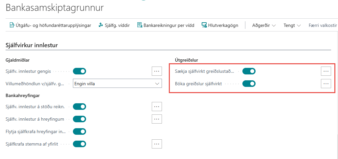Open ellipsis button beside Sjálfv. innlestur gengis
338x159 pixels.
pos(157,71)
